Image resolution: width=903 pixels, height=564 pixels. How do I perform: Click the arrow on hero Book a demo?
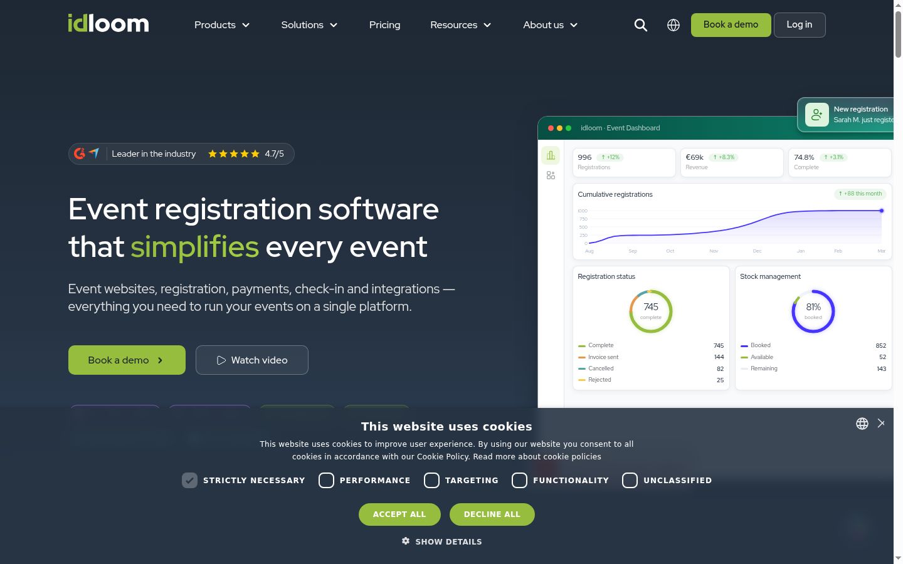tap(161, 360)
